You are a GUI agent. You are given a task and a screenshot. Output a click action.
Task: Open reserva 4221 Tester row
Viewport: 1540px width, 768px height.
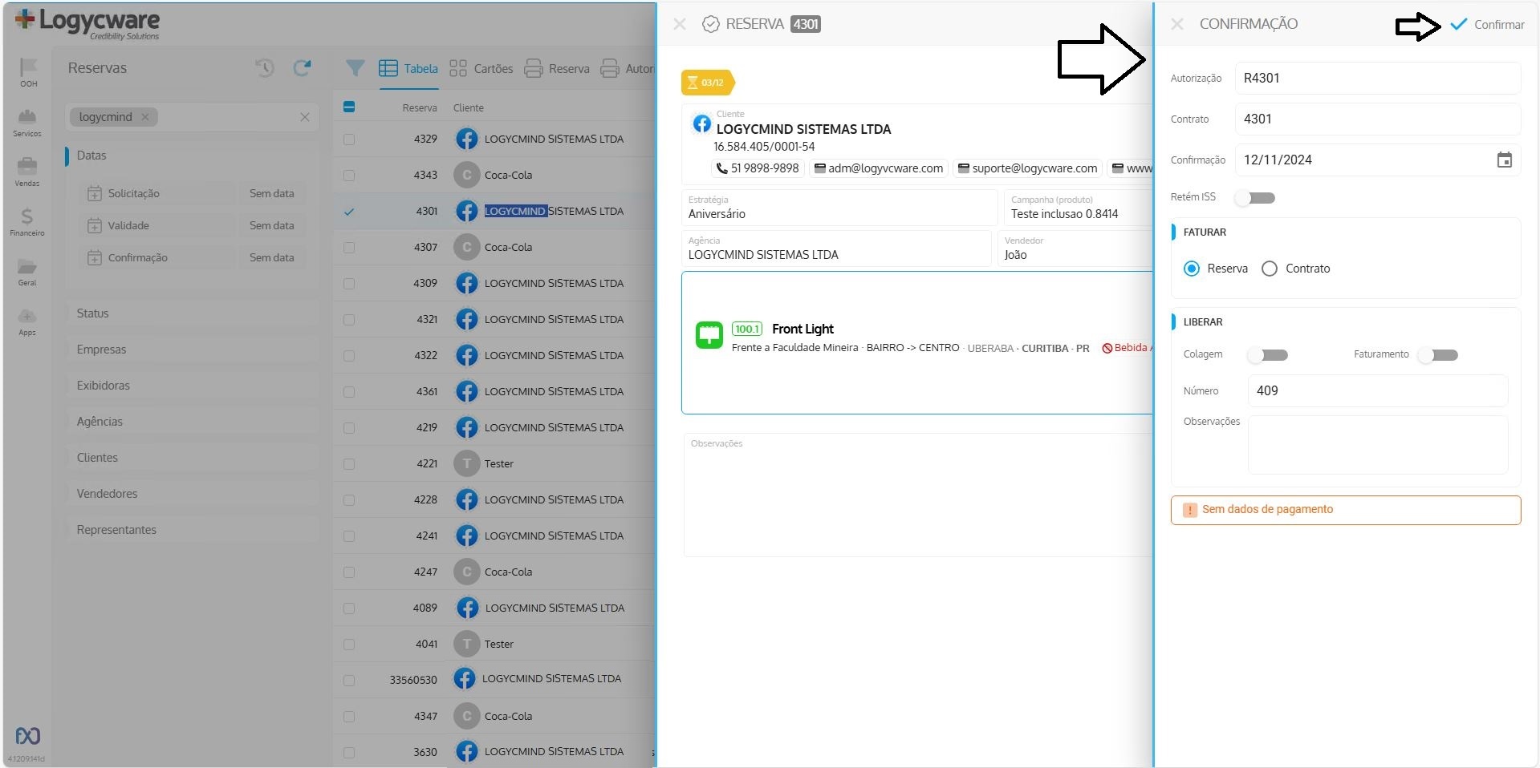495,463
